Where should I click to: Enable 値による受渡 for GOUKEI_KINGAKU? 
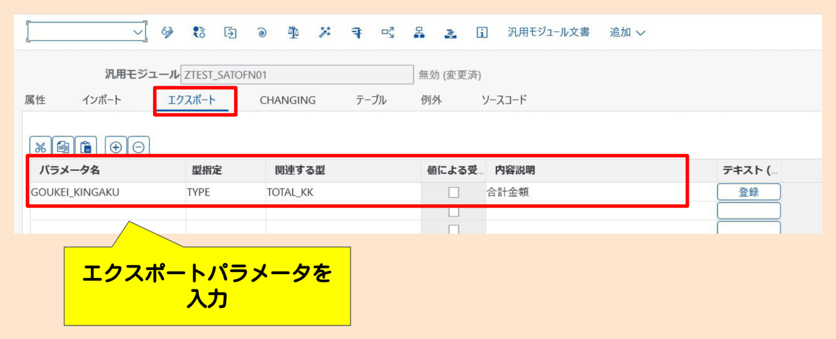point(454,192)
